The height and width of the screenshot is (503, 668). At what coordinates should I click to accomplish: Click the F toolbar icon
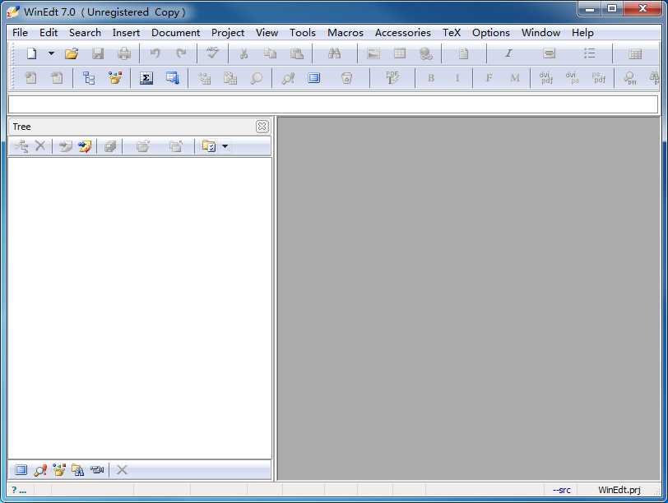pyautogui.click(x=489, y=78)
